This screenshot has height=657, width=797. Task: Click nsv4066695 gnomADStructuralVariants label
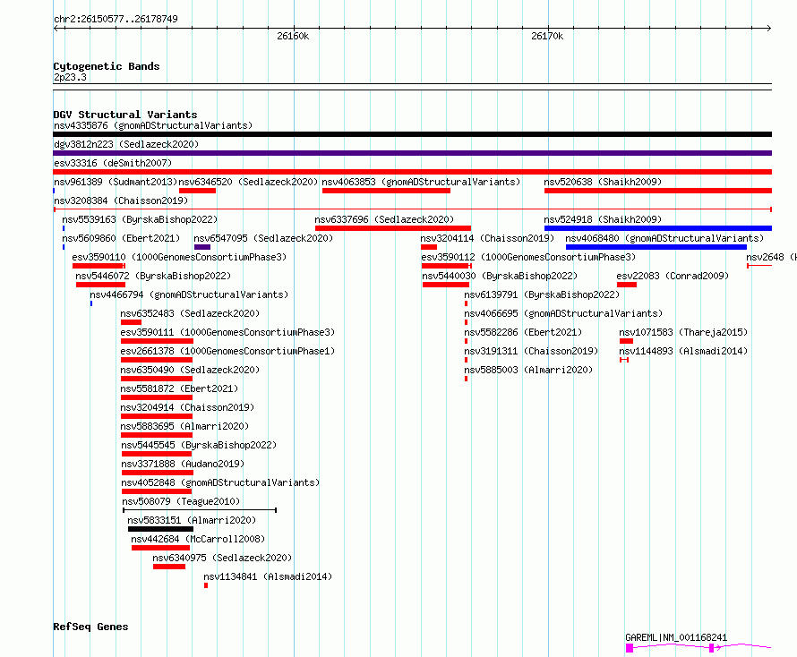(x=563, y=313)
